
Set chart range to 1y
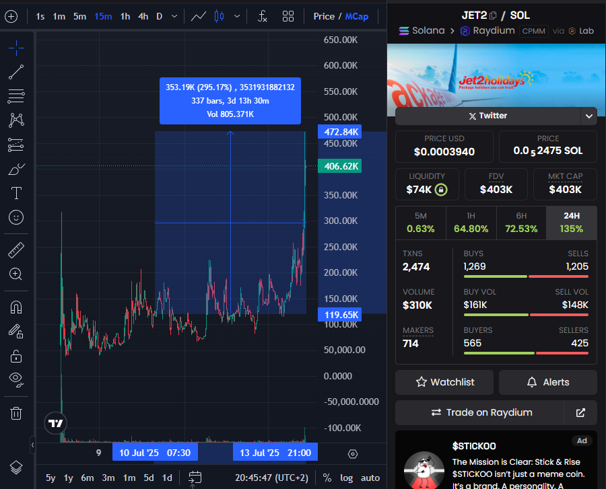69,478
